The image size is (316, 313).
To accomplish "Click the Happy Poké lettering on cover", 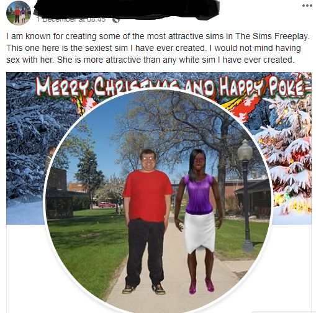I will [262, 86].
